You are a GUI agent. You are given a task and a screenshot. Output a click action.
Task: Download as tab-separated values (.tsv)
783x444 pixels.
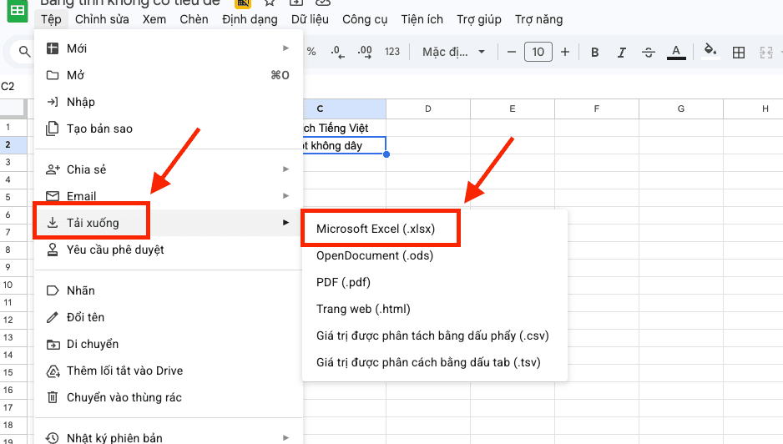tap(435, 362)
